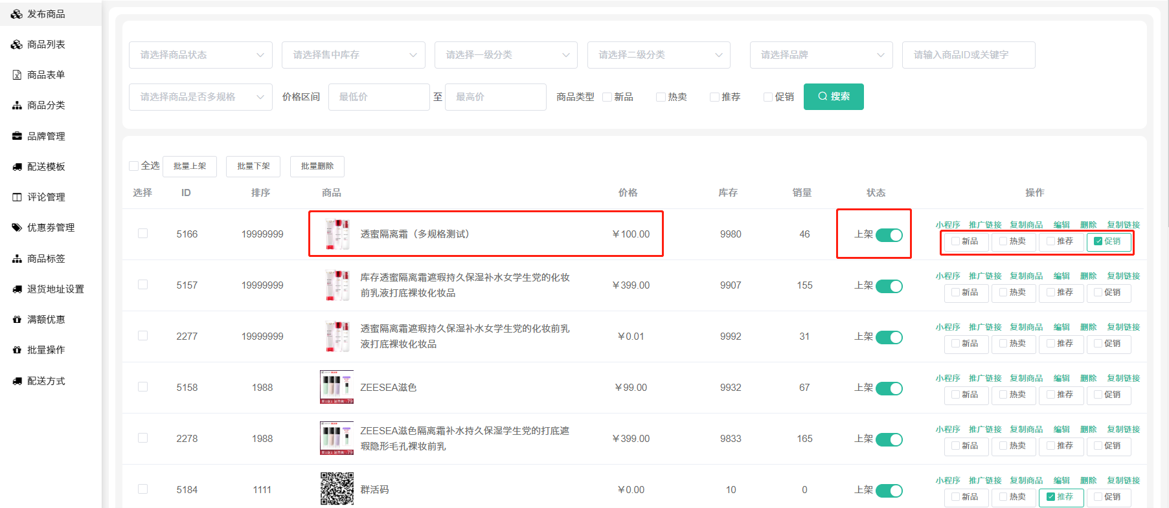Tick the 热卖 product type filter checkbox
1169x508 pixels.
pyautogui.click(x=661, y=97)
